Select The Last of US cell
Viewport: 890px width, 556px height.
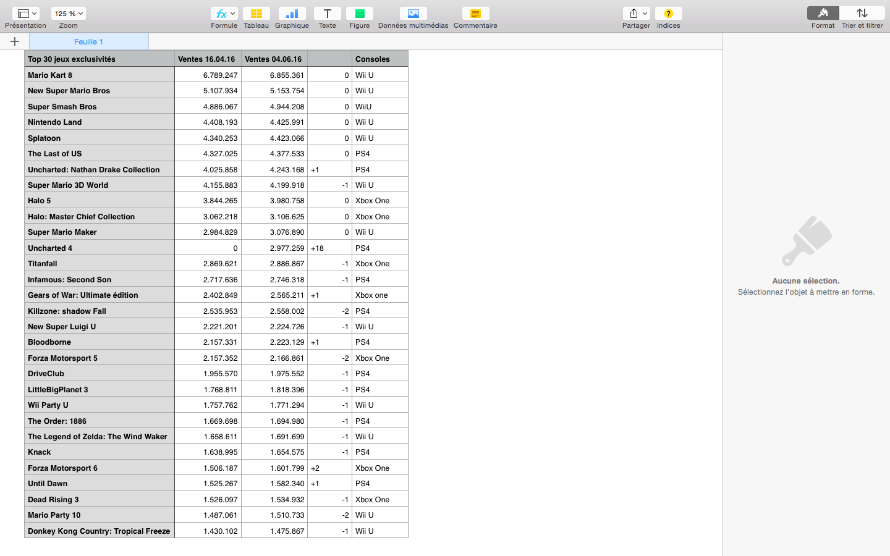[100, 153]
